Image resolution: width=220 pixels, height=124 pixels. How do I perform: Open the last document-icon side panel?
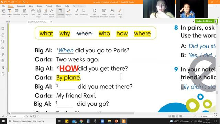click(x=3, y=74)
